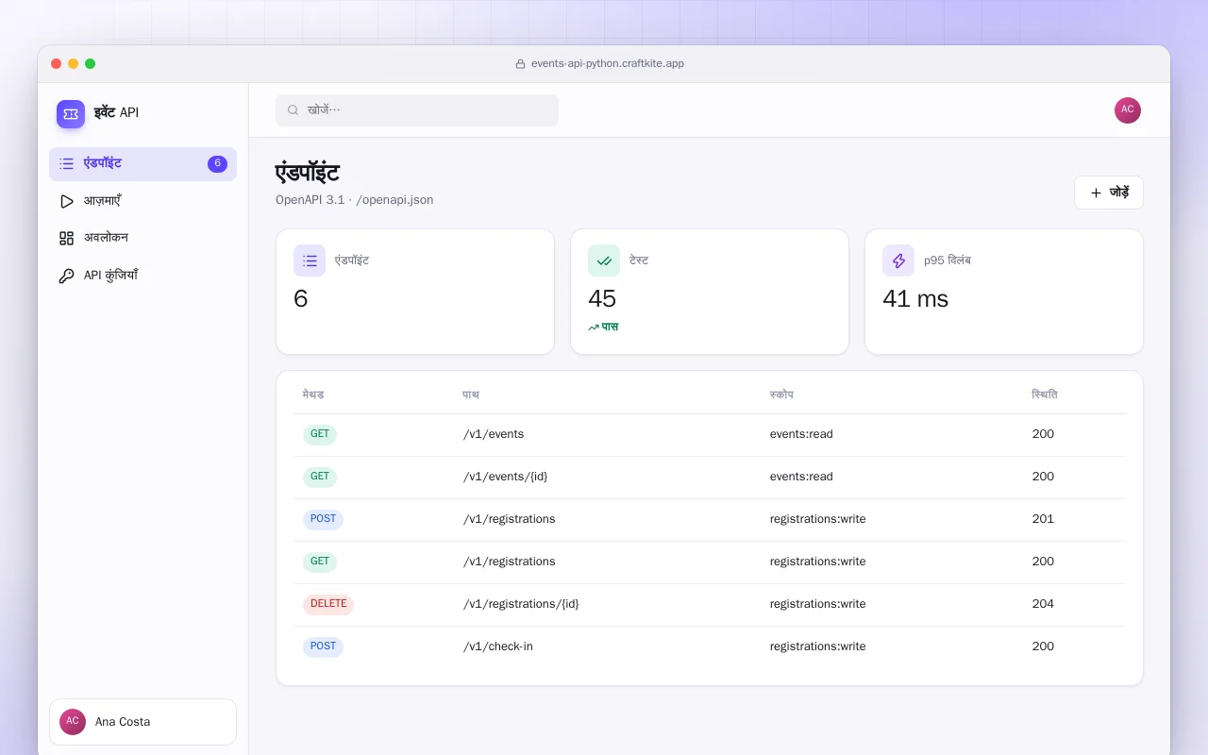The width and height of the screenshot is (1208, 755).
Task: Select the /v1/check-in path cell
Action: point(498,646)
